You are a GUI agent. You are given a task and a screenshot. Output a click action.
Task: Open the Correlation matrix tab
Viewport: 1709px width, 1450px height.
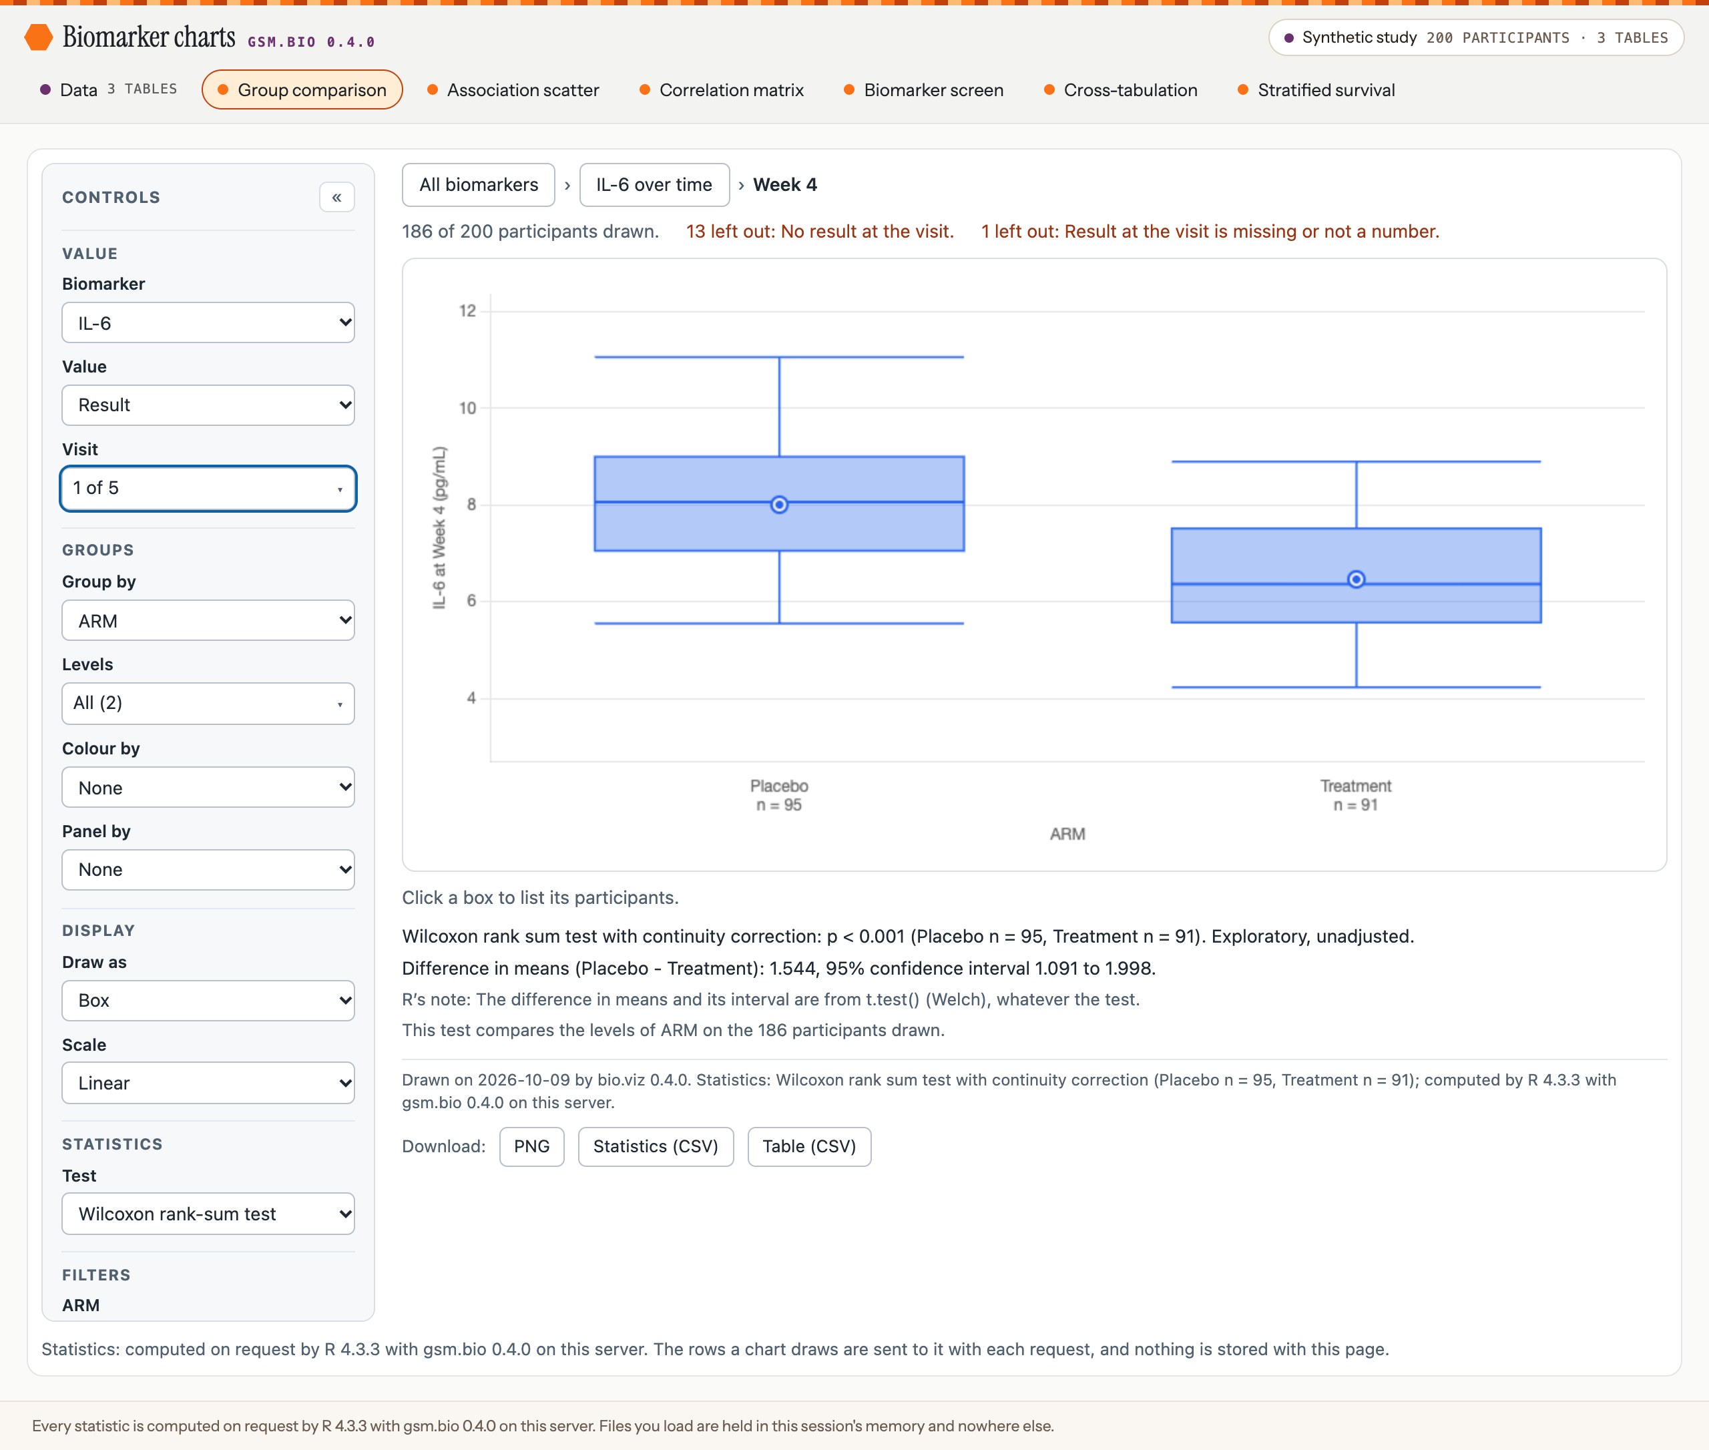click(x=722, y=89)
